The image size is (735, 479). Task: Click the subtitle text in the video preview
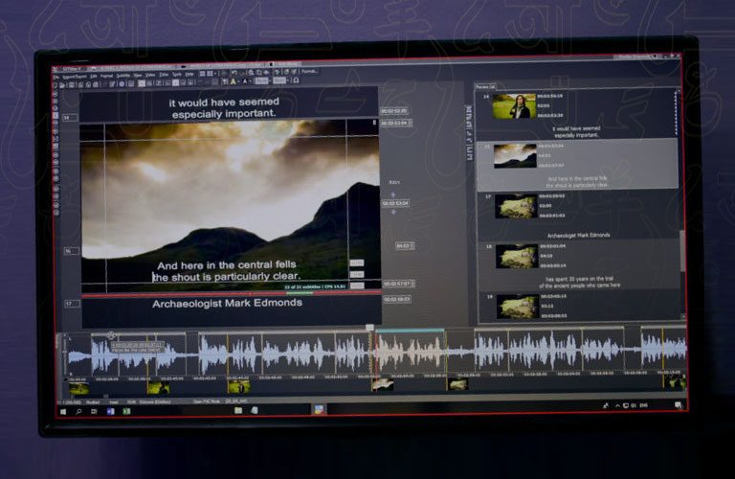[x=228, y=270]
